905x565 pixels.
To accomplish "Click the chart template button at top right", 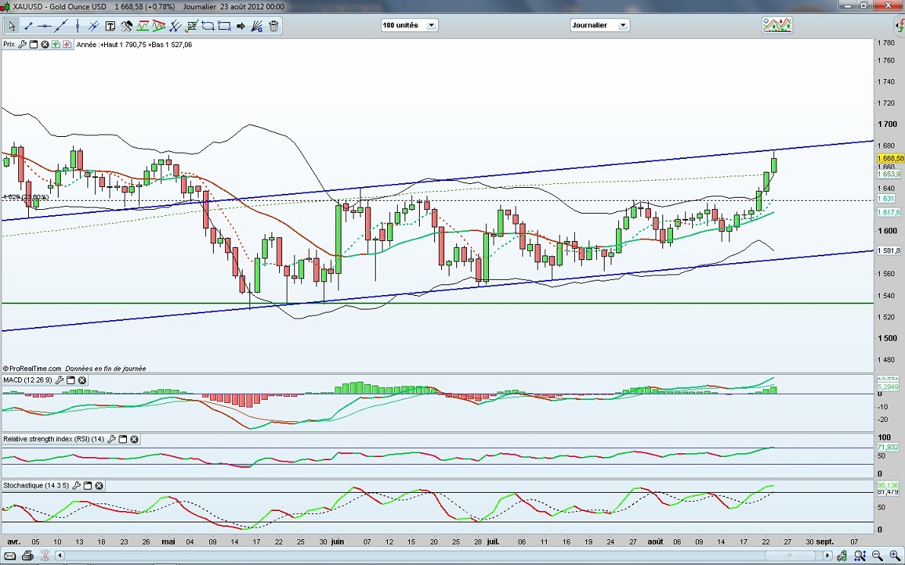I will pos(777,25).
